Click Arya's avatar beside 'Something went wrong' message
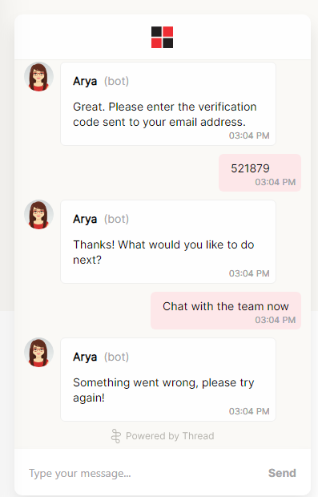This screenshot has height=497, width=318. (38, 353)
